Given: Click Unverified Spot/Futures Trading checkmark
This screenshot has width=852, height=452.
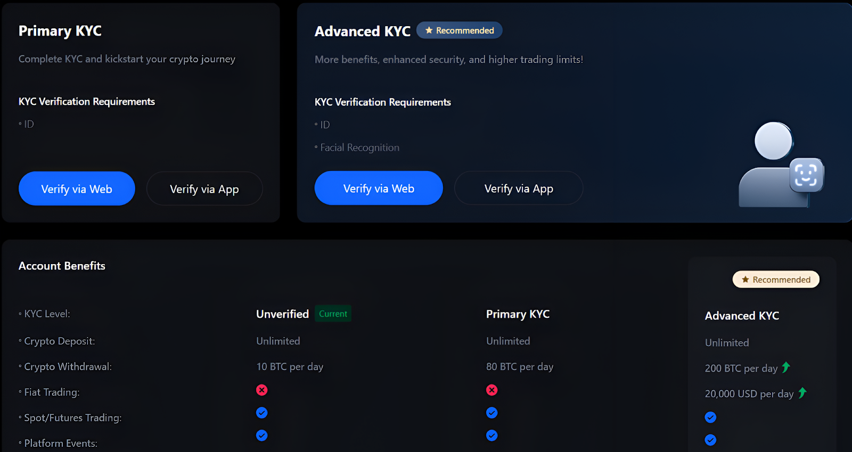Looking at the screenshot, I should click(x=261, y=413).
